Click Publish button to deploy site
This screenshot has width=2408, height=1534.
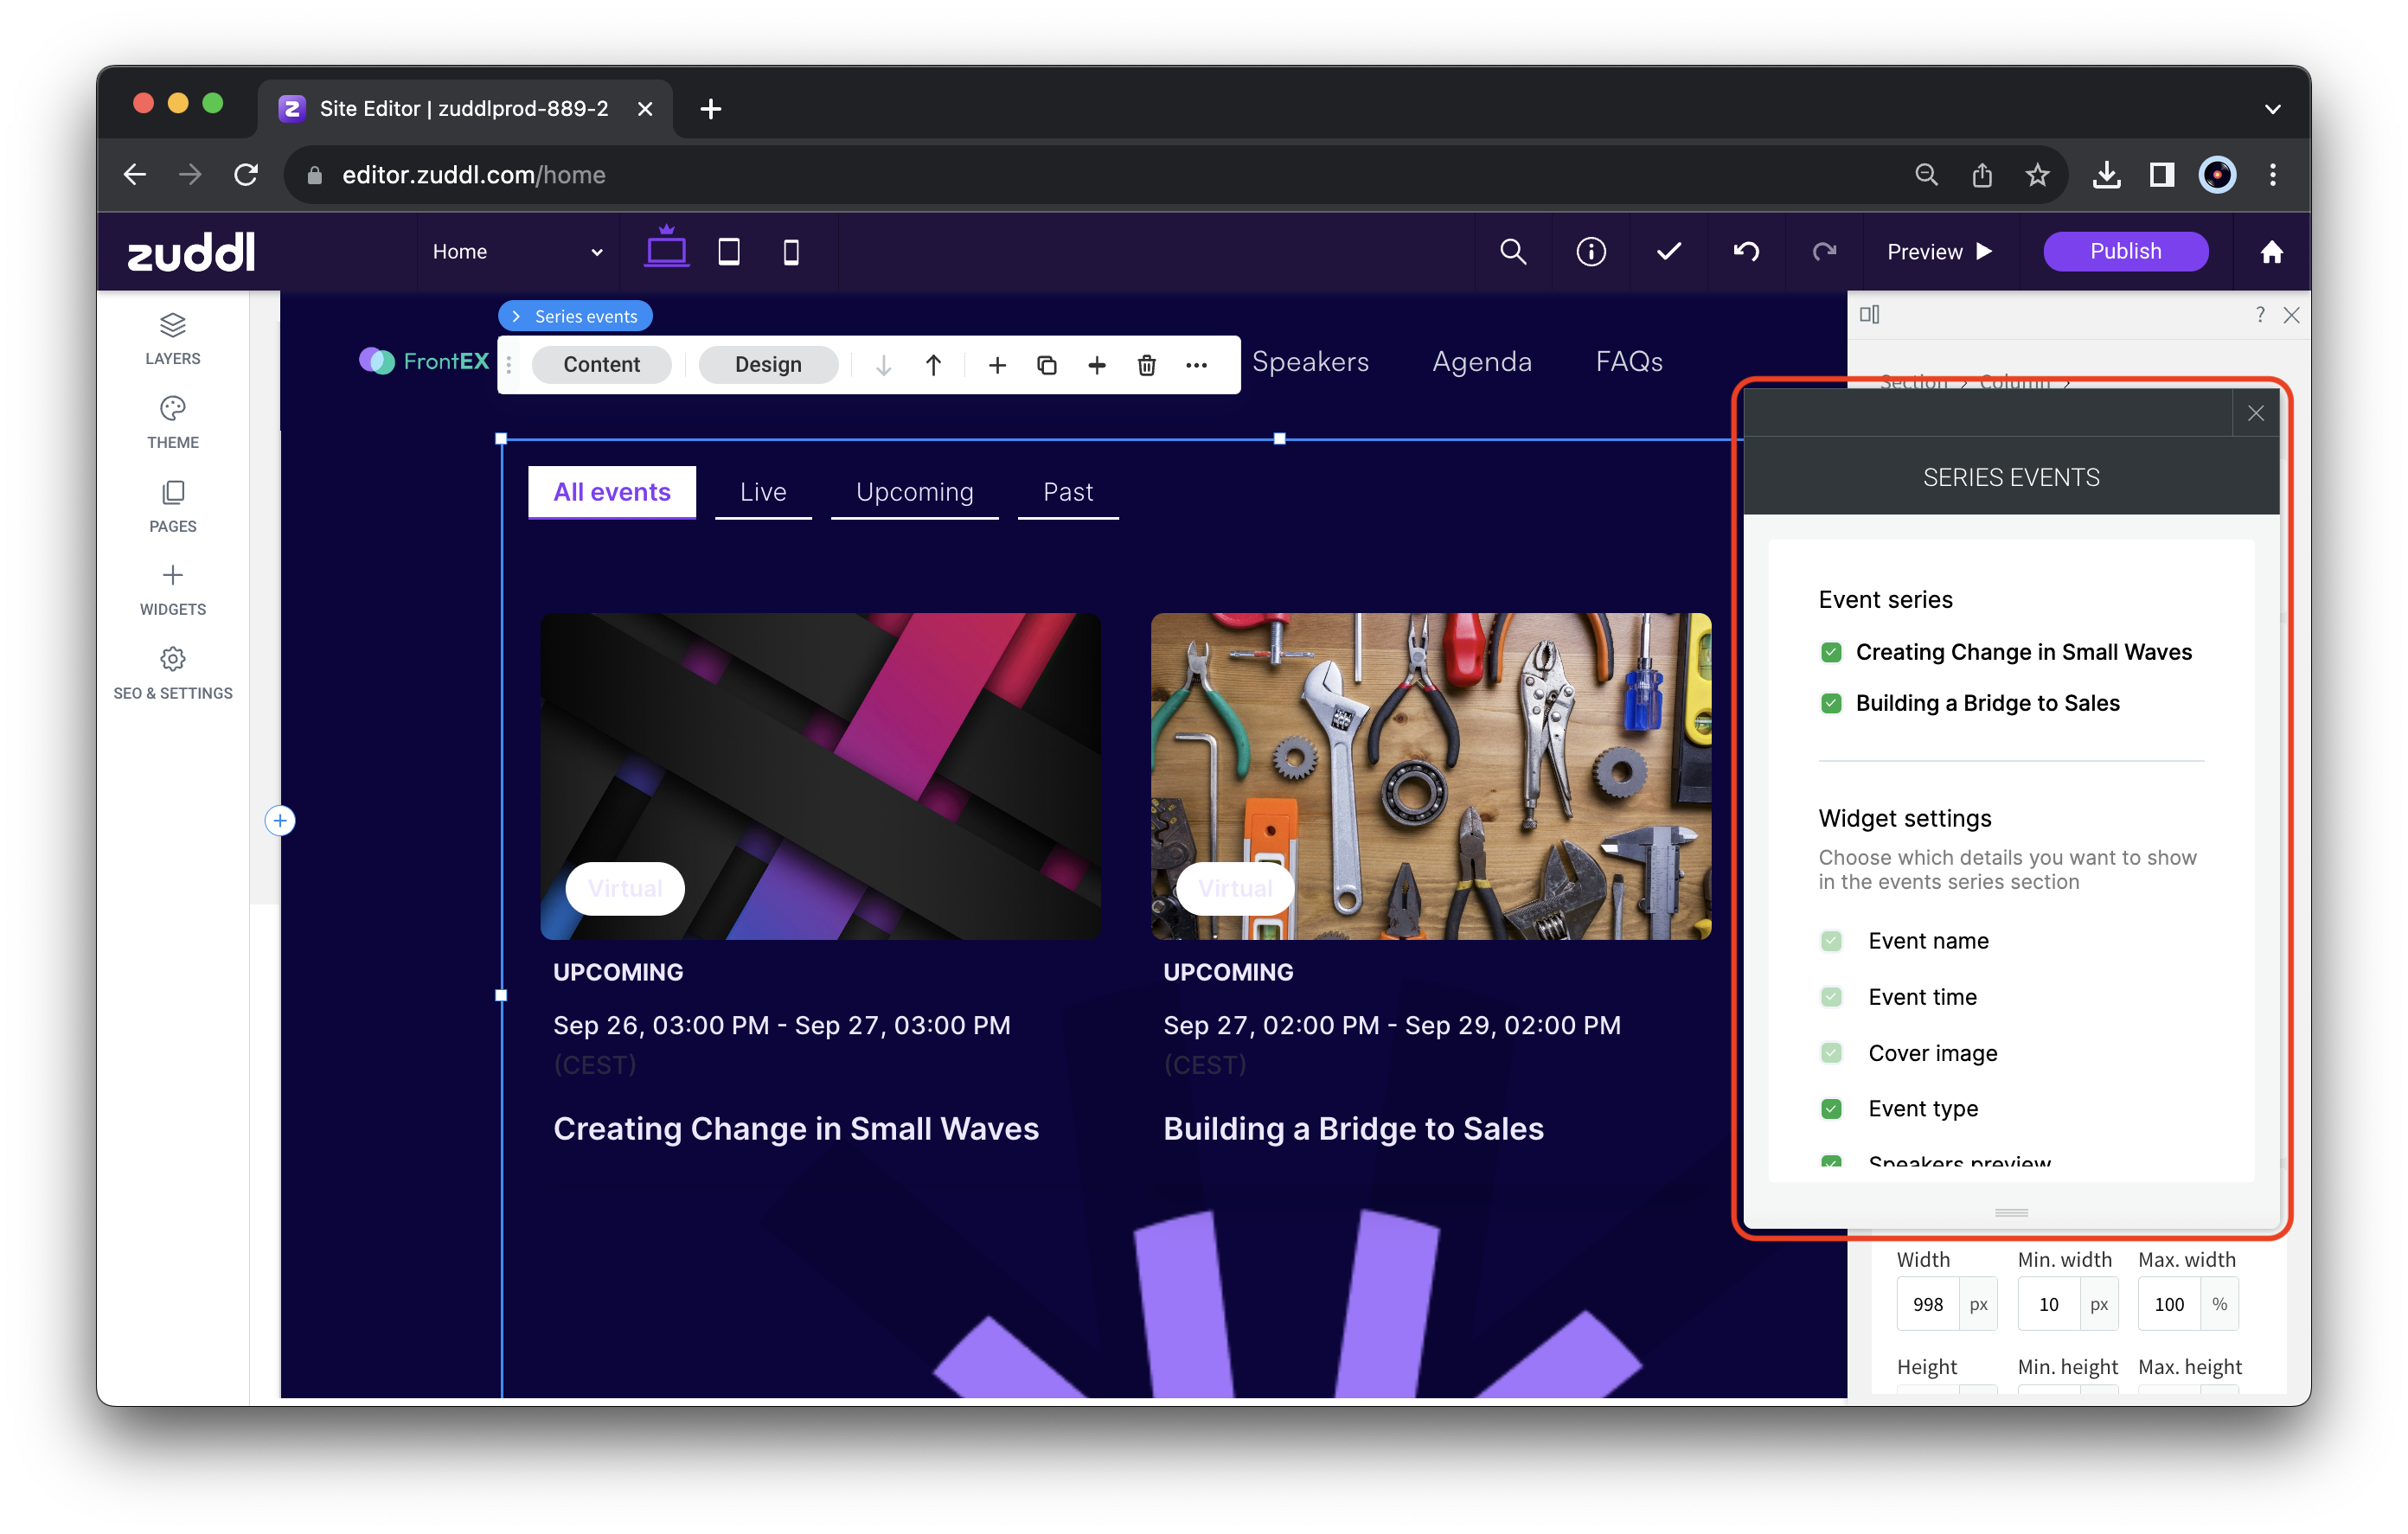[x=2125, y=249]
